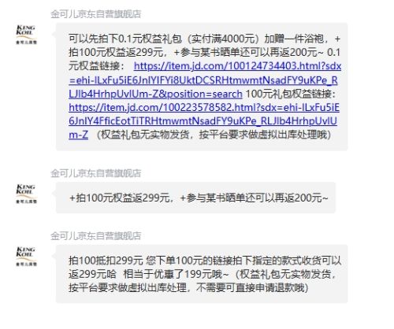
Task: Click the 相当于优惠了199元哦 text
Action: 176,275
